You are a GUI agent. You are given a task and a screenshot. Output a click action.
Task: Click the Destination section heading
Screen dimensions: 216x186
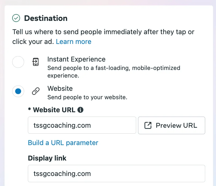(x=46, y=18)
